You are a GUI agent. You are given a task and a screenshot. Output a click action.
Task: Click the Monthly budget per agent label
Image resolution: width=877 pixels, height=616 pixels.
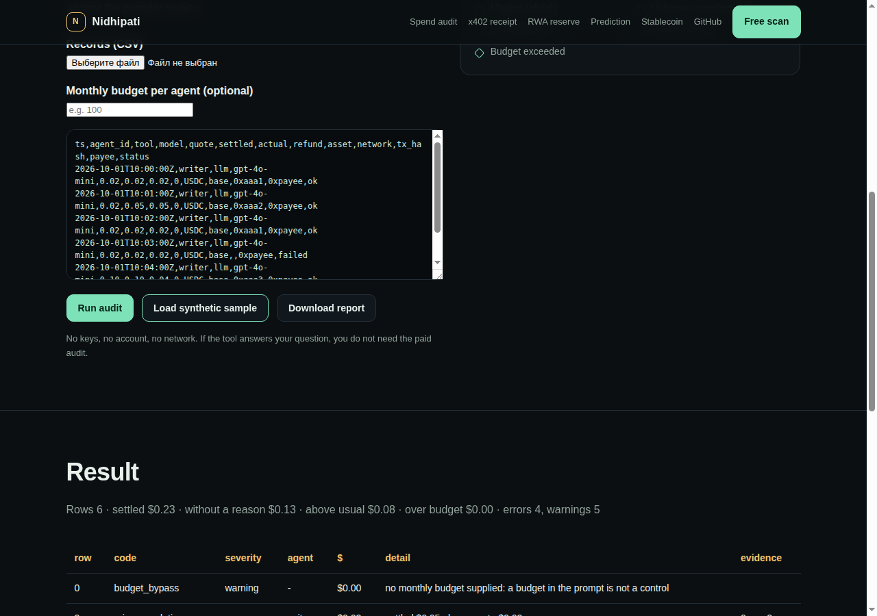point(160,91)
